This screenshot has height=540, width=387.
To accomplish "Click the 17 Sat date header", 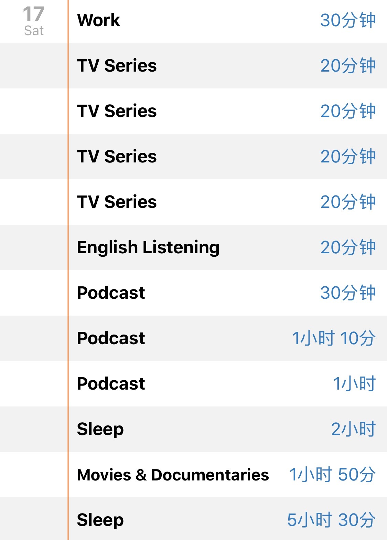I will pyautogui.click(x=34, y=21).
